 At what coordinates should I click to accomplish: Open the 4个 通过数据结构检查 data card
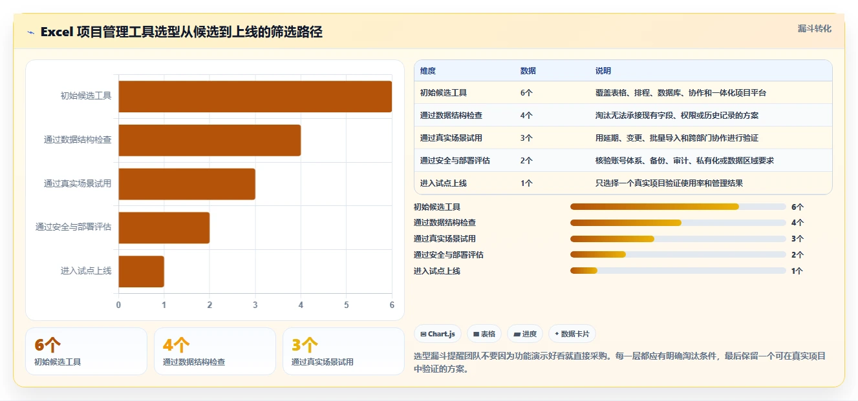click(215, 351)
